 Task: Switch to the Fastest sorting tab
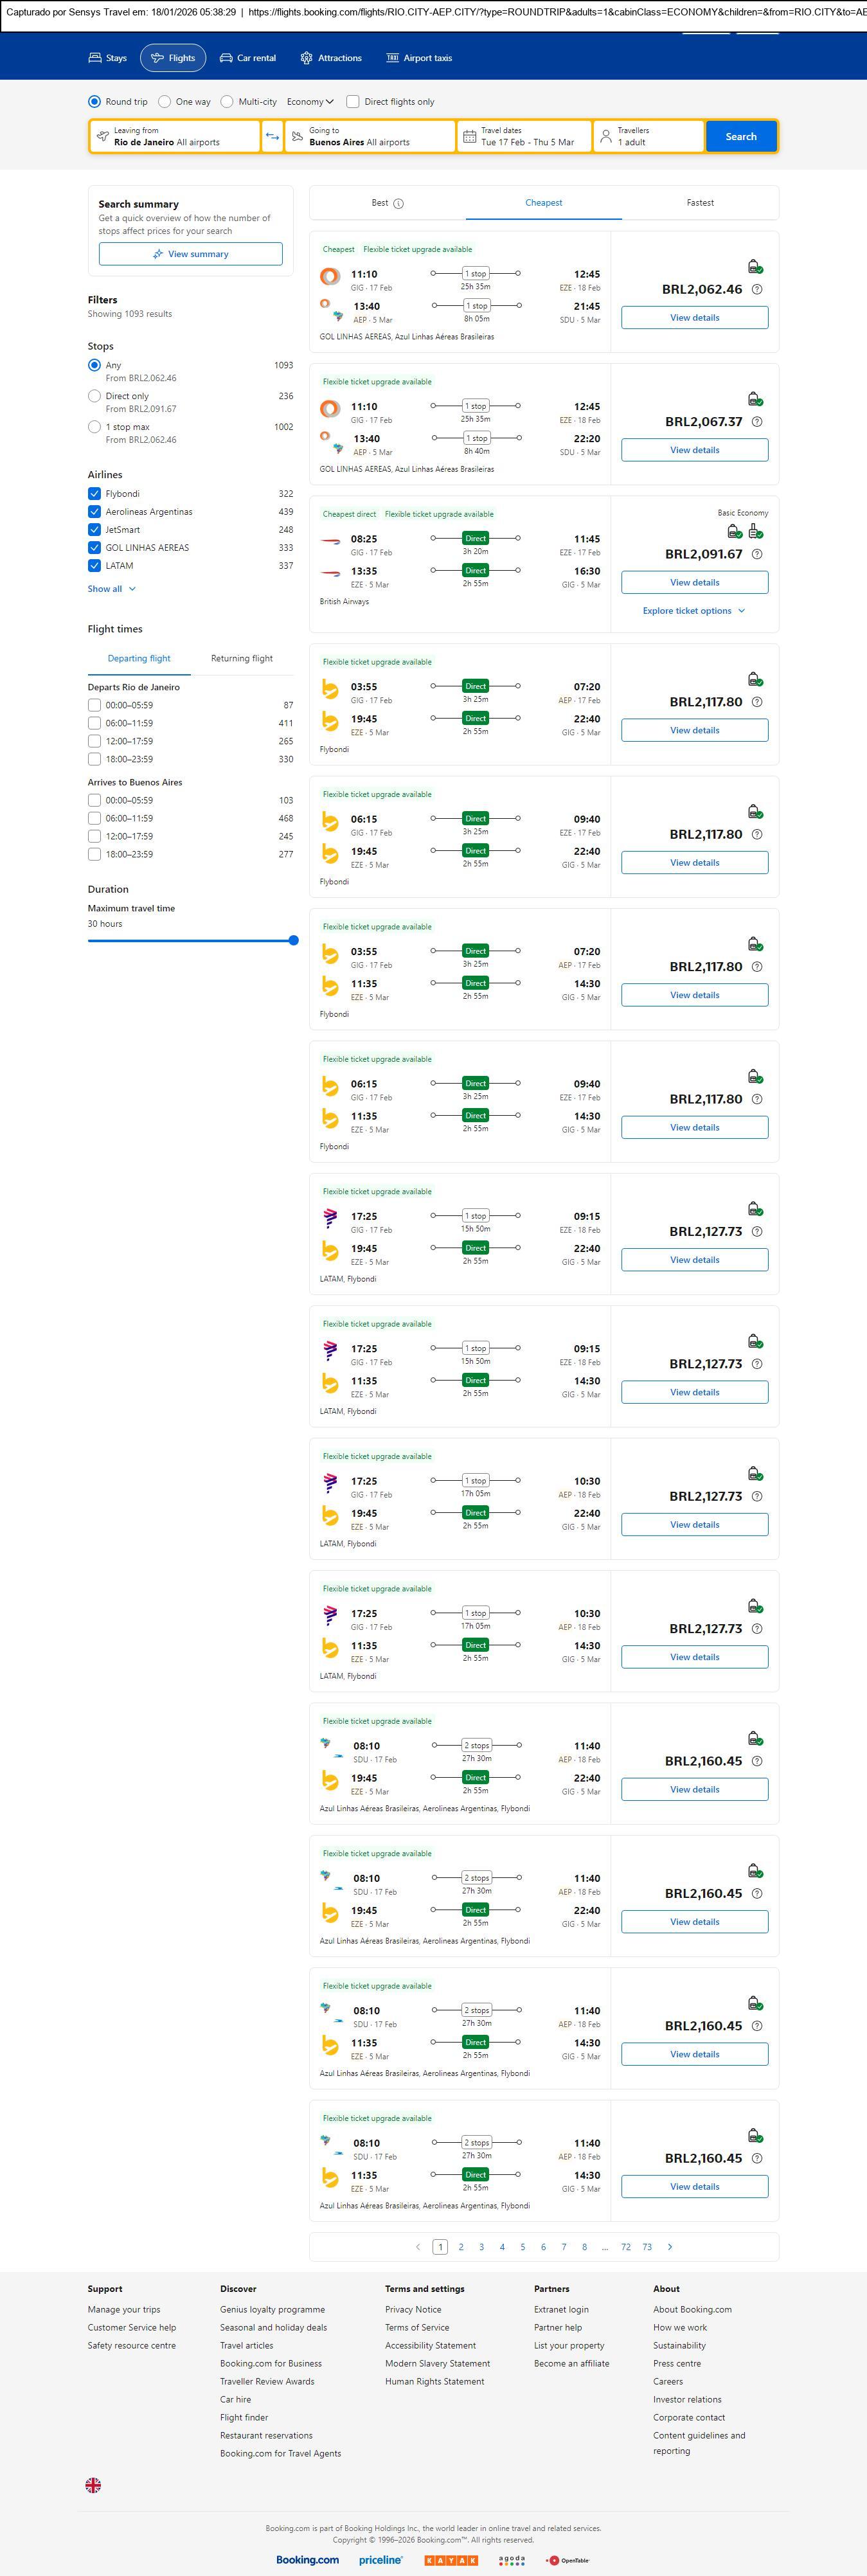click(x=700, y=203)
